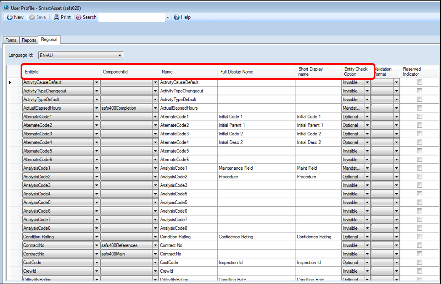Image resolution: width=441 pixels, height=284 pixels.
Task: Click the Full Display Name column header
Action: (237, 72)
